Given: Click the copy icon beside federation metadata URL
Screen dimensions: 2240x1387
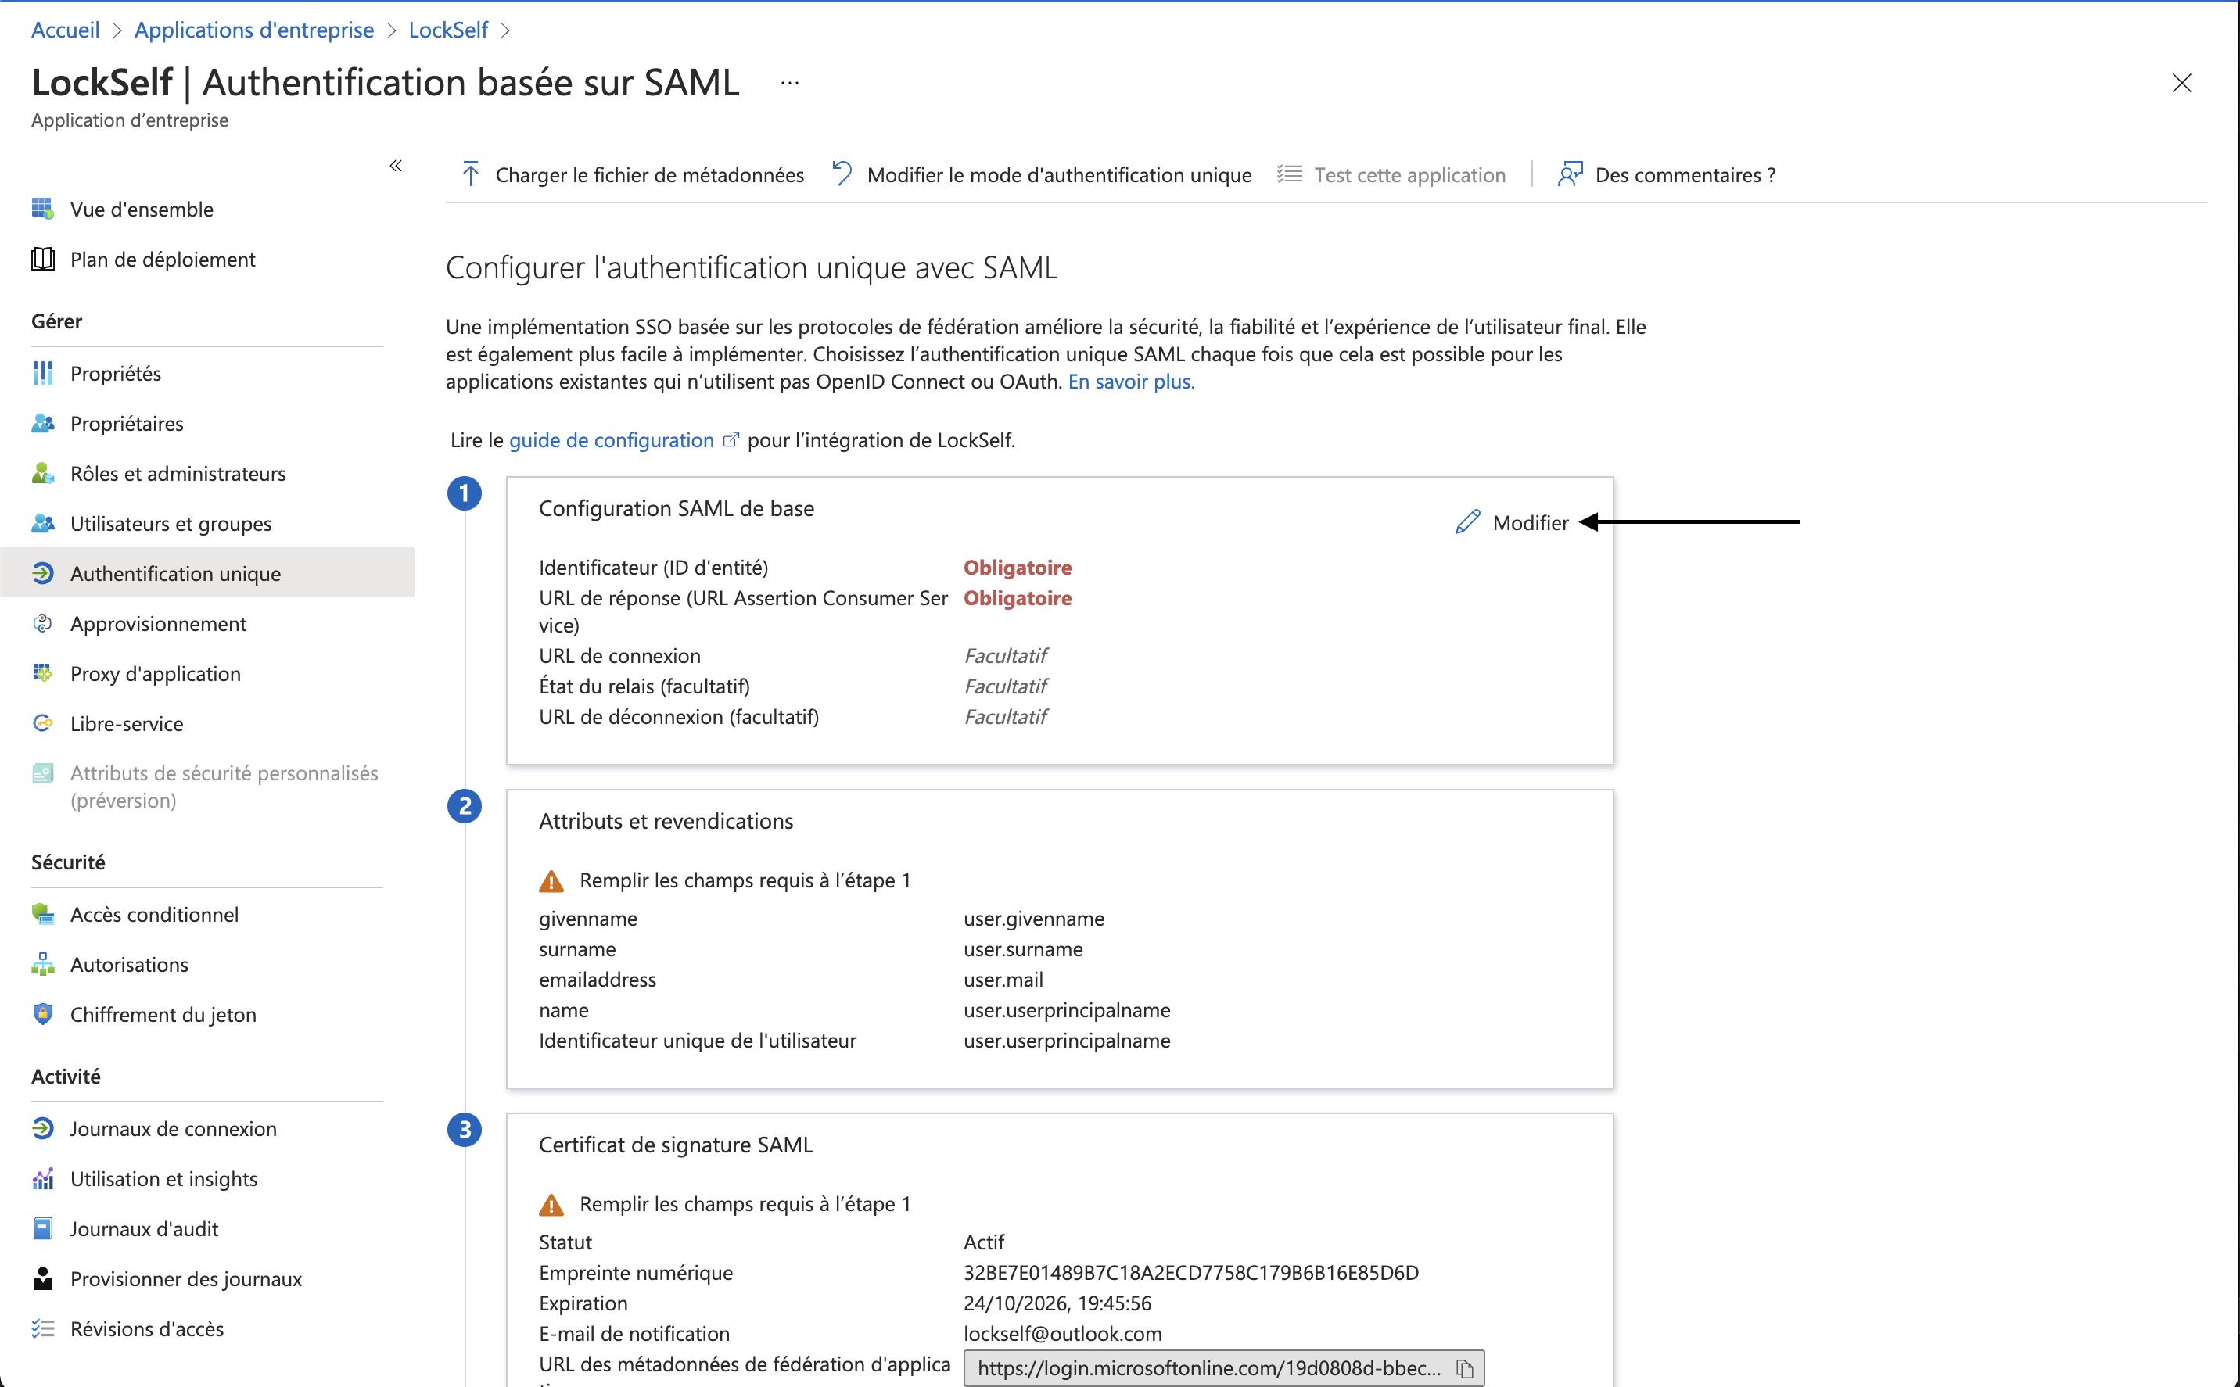Looking at the screenshot, I should coord(1465,1369).
